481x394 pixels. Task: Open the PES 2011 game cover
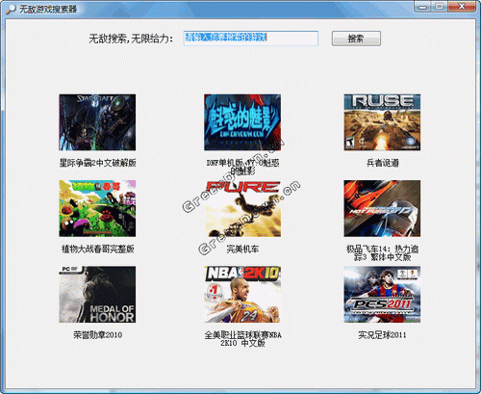tap(382, 295)
